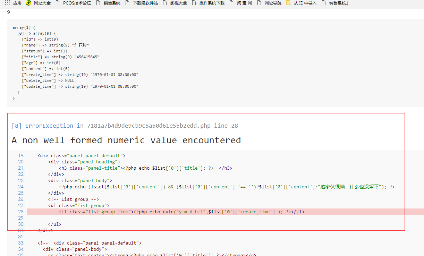Viewport: 424px width, 256px height.
Task: Open the 销售系统1 bookmark
Action: (x=335, y=3)
